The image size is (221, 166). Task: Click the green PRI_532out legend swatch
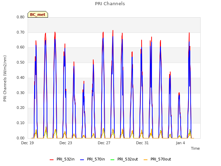(x=113, y=160)
